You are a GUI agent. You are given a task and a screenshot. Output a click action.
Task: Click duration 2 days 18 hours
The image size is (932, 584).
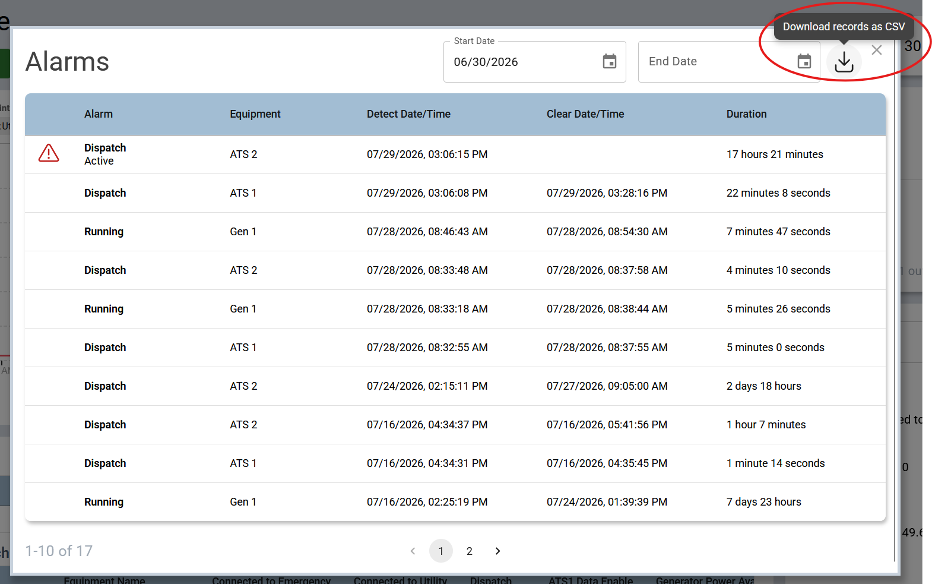click(x=763, y=386)
